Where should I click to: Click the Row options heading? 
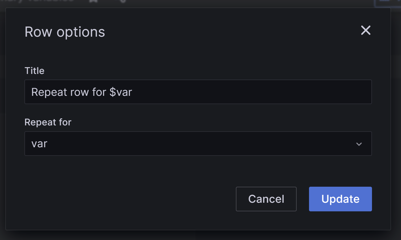[x=65, y=31]
